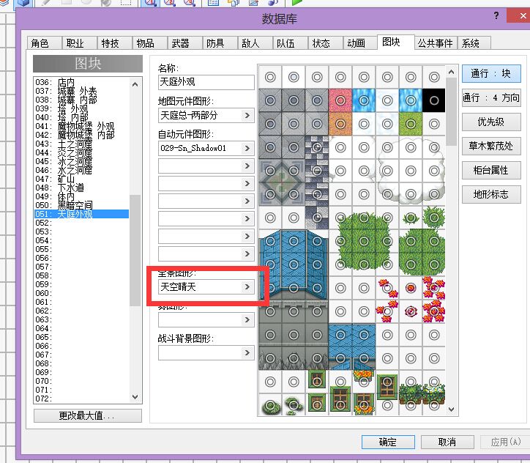The image size is (530, 463).
Task: Switch to the 队伍 tab
Action: (x=291, y=43)
